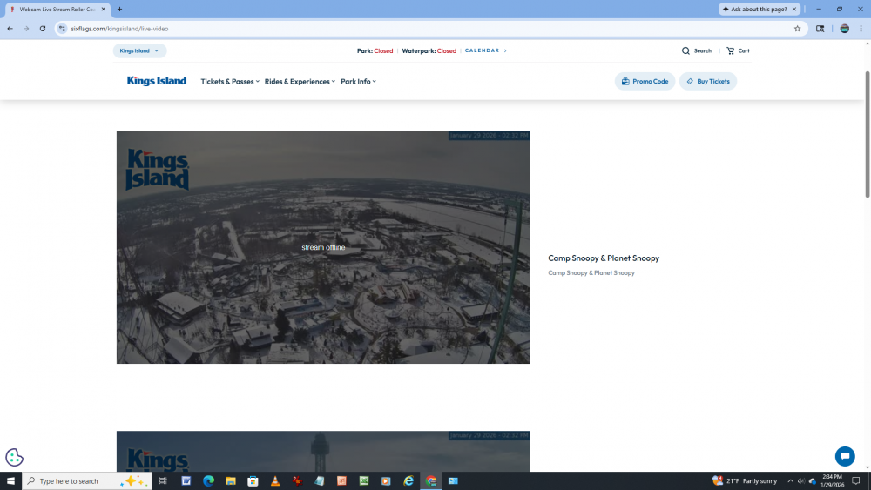Expand the Tickets & Passes menu
Image resolution: width=871 pixels, height=490 pixels.
(230, 82)
